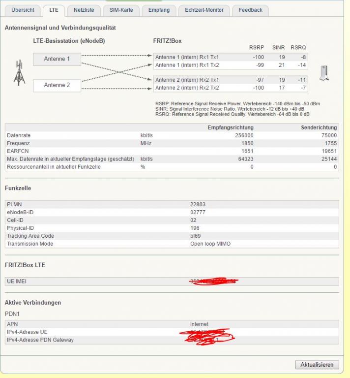
Task: Open the Übersicht tab
Action: pos(23,10)
